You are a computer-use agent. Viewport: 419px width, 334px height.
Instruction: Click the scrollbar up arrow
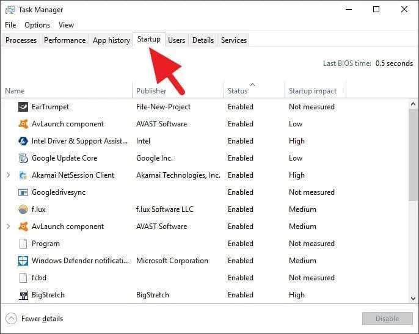(x=413, y=104)
